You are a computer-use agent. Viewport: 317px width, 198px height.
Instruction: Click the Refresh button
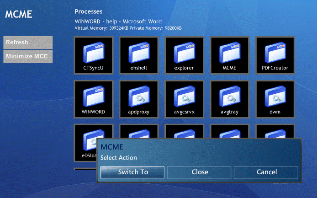click(x=28, y=43)
